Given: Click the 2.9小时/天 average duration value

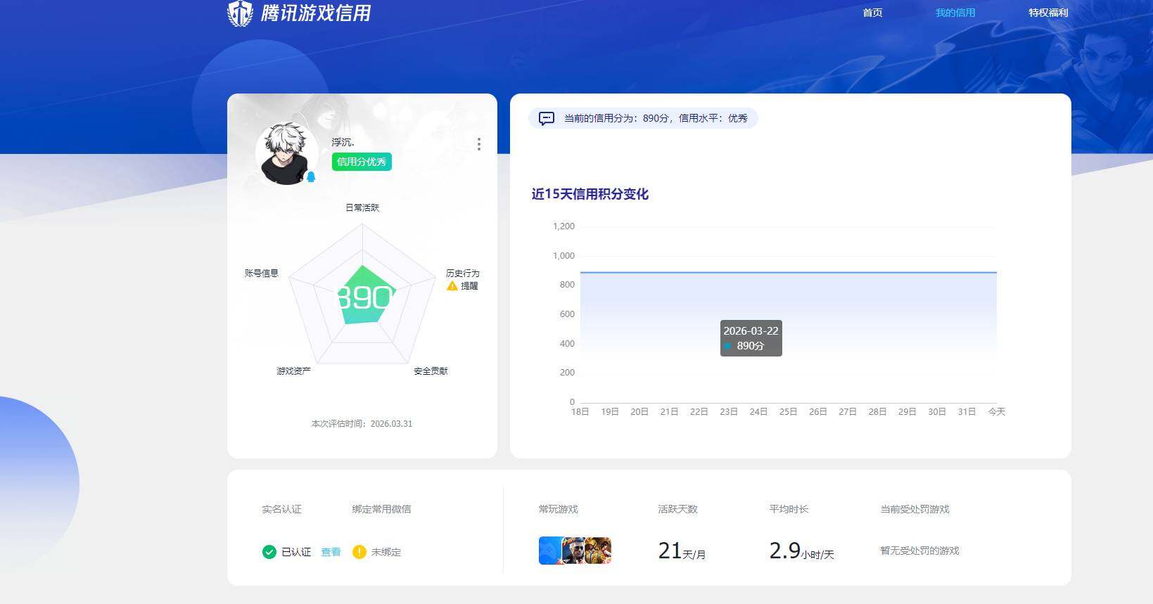Looking at the screenshot, I should (x=801, y=551).
